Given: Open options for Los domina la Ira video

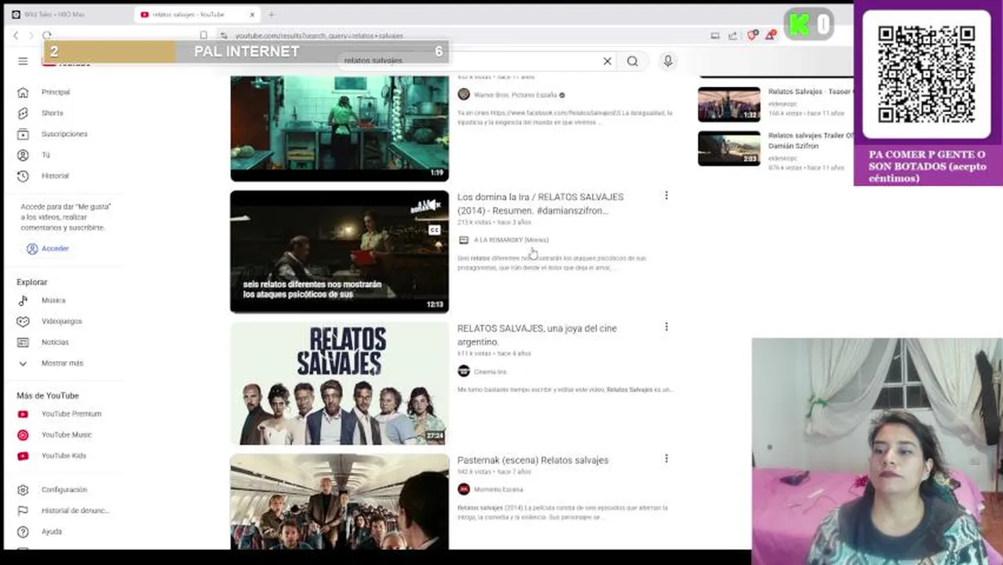Looking at the screenshot, I should coord(666,195).
